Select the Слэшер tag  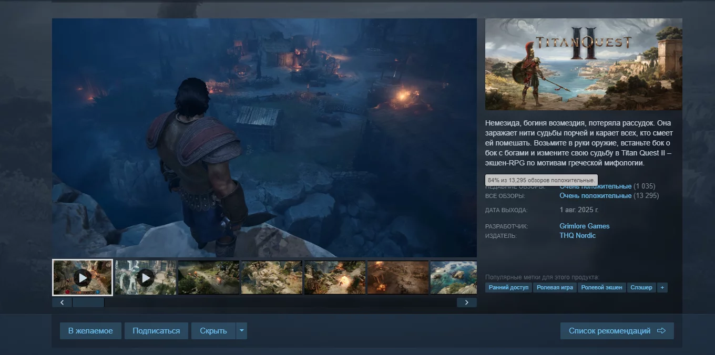click(641, 288)
